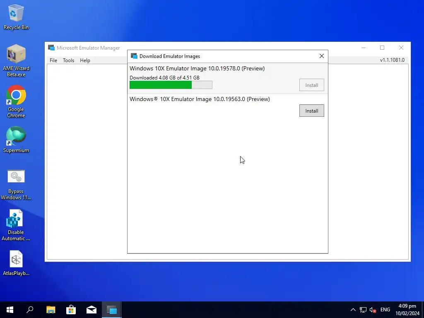The width and height of the screenshot is (424, 318).
Task: Open the Tools menu
Action: pyautogui.click(x=68, y=60)
